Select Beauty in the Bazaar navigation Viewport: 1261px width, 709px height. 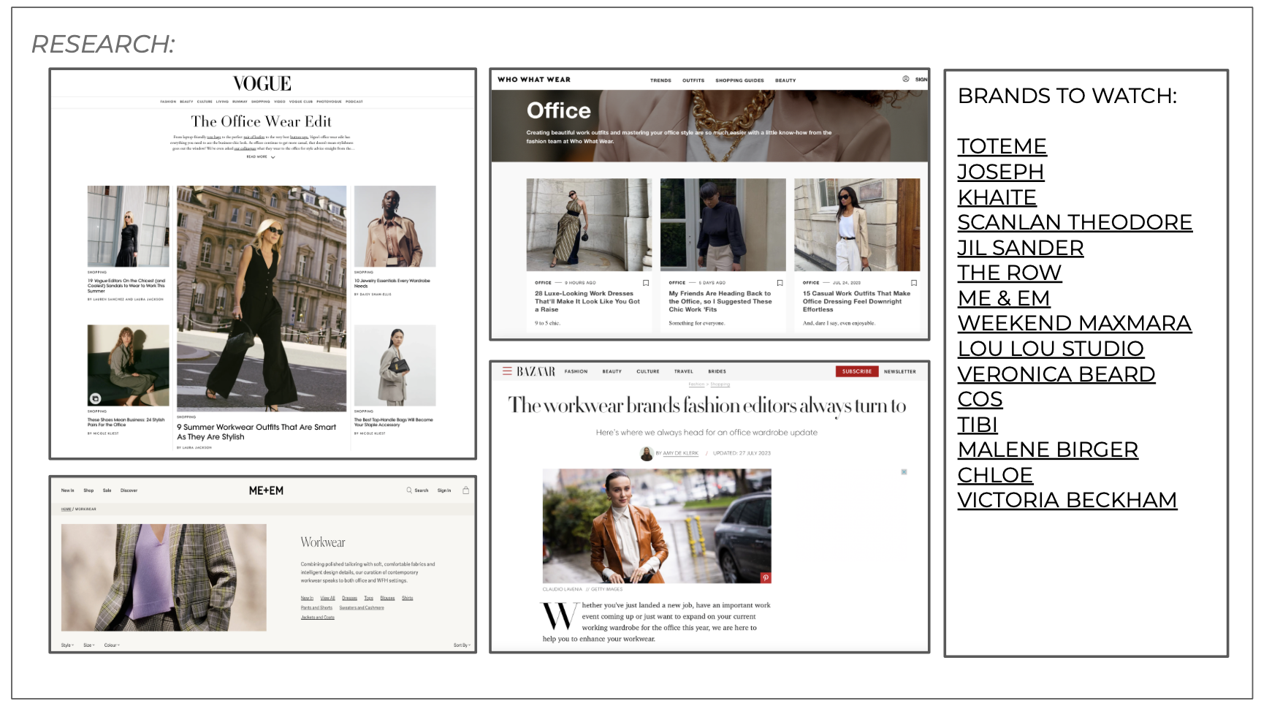pos(612,371)
